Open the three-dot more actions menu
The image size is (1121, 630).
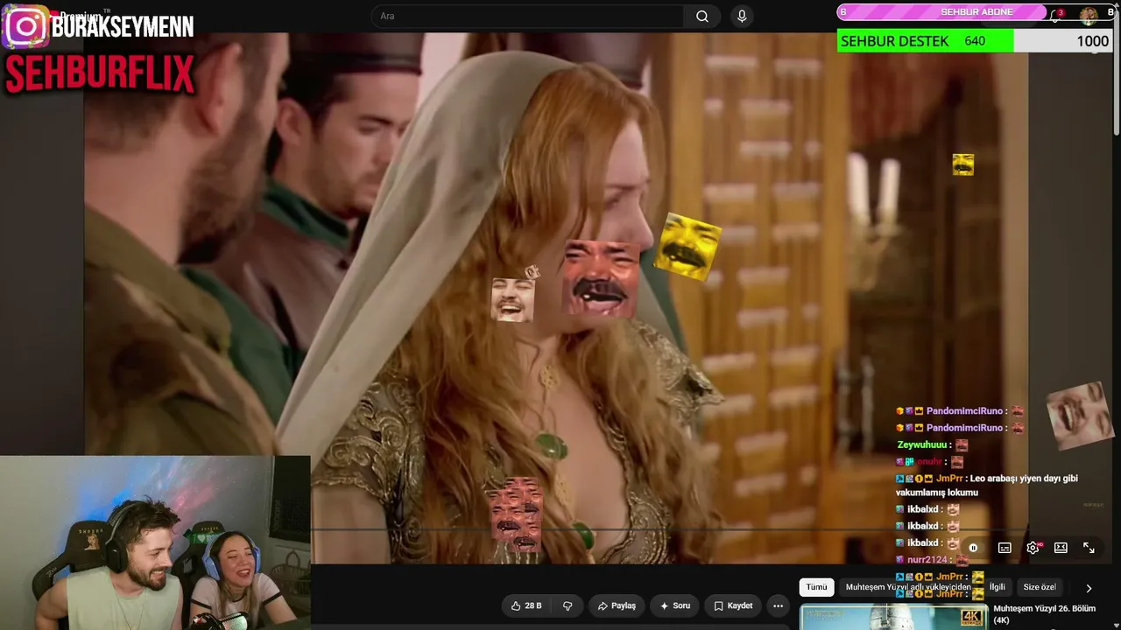pos(778,605)
